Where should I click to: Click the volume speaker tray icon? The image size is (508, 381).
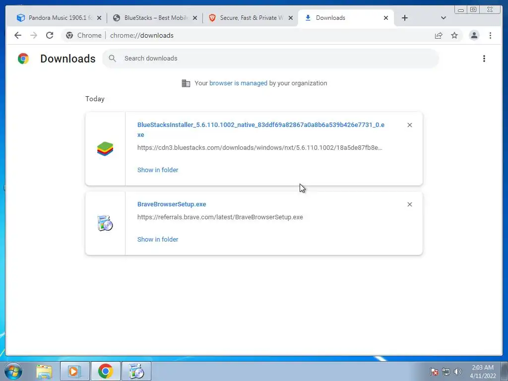458,372
